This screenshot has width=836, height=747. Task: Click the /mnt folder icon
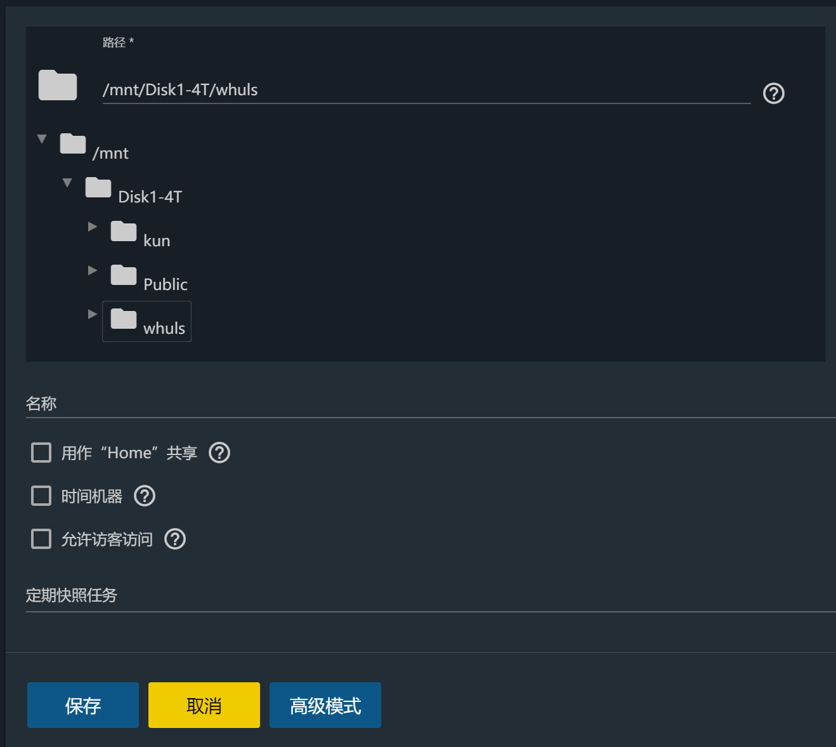coord(73,144)
